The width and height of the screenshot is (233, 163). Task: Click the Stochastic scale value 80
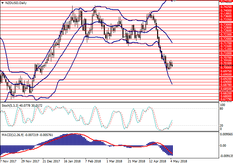[x=222, y=108]
